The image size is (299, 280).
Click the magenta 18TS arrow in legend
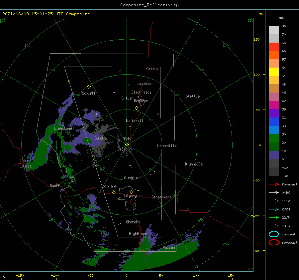click(274, 226)
